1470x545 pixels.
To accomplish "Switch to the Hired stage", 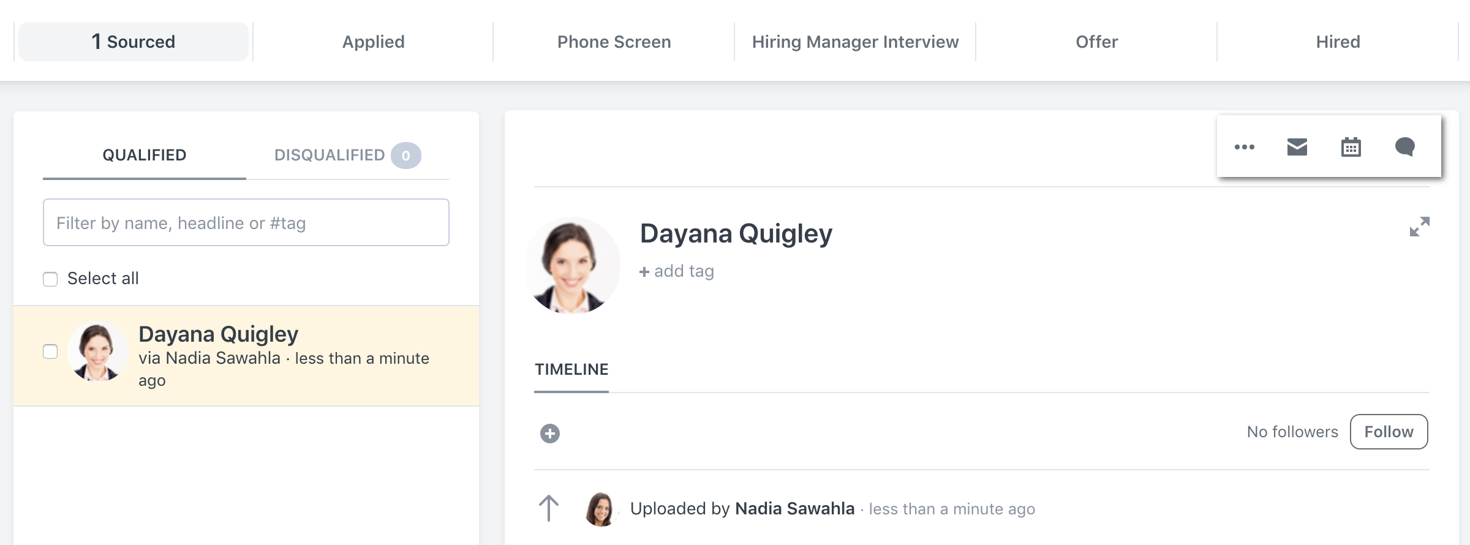I will click(1338, 42).
